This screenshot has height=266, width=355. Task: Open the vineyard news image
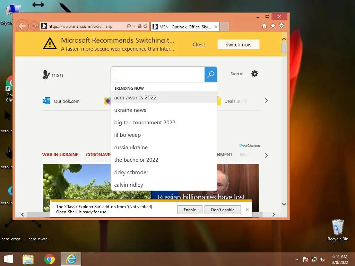click(77, 181)
